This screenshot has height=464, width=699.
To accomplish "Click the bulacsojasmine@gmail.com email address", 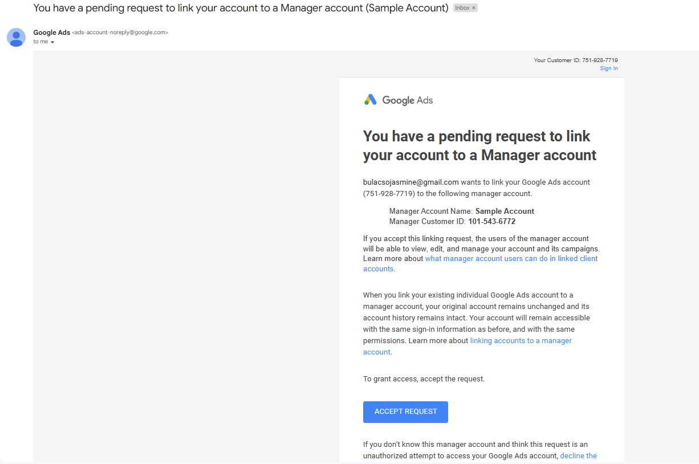I will click(x=411, y=182).
